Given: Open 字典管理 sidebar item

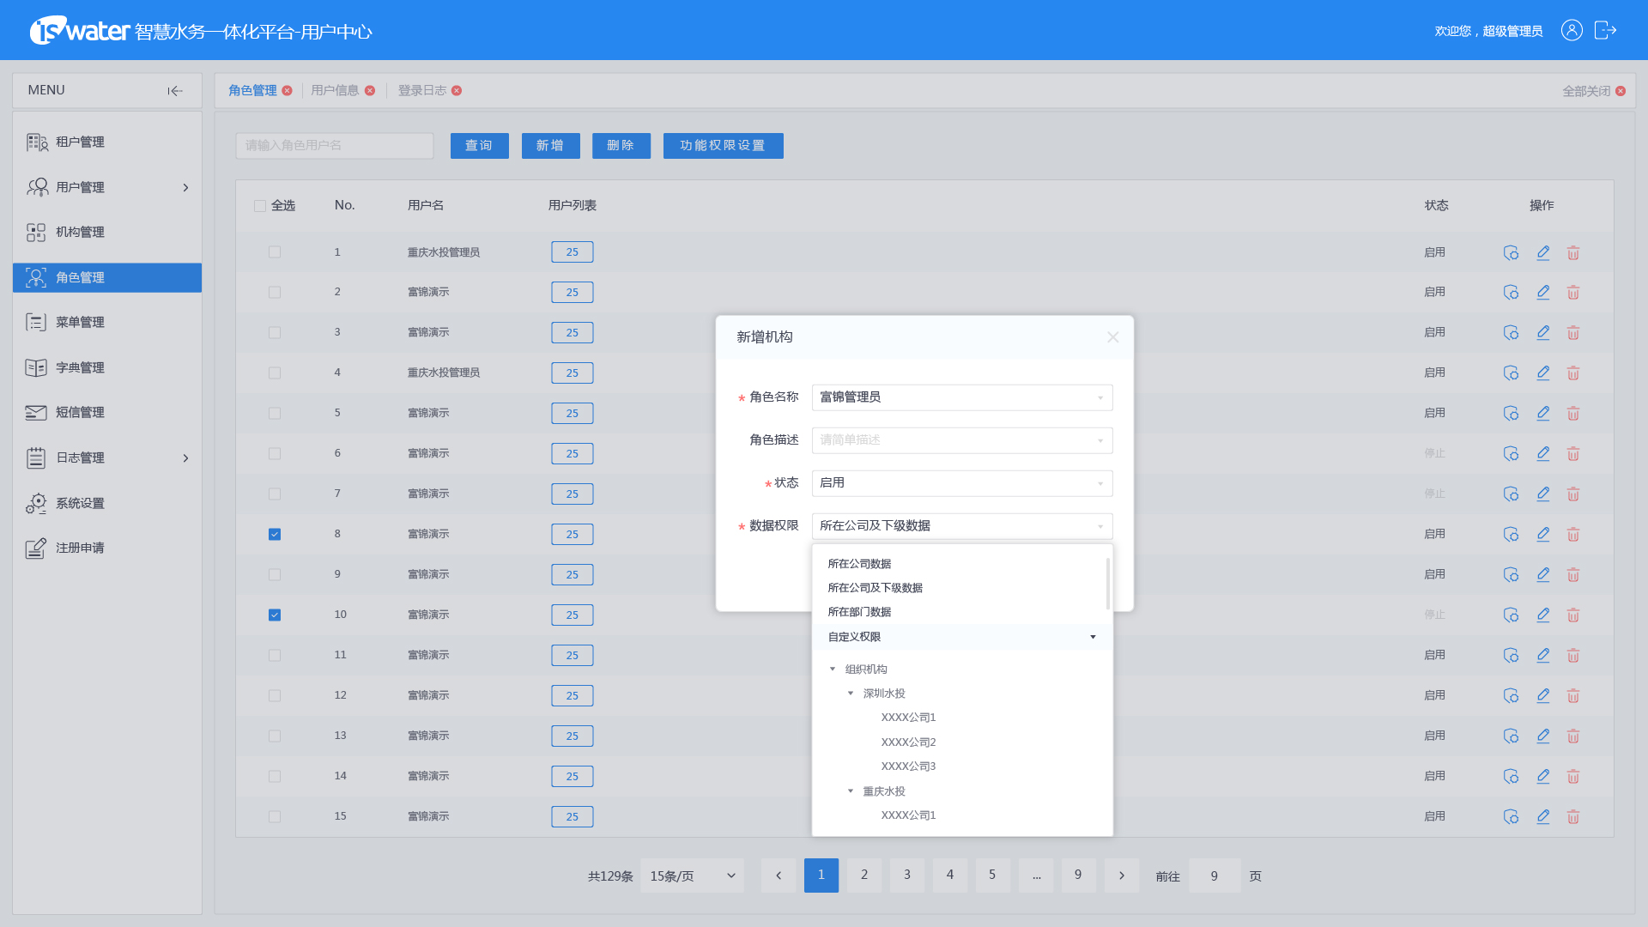Looking at the screenshot, I should click(107, 368).
